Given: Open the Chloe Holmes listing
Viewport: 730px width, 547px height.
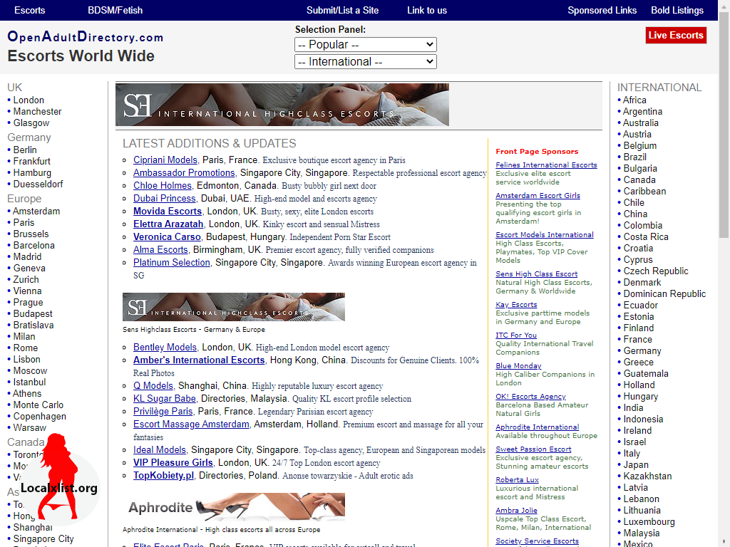Looking at the screenshot, I should pos(162,186).
